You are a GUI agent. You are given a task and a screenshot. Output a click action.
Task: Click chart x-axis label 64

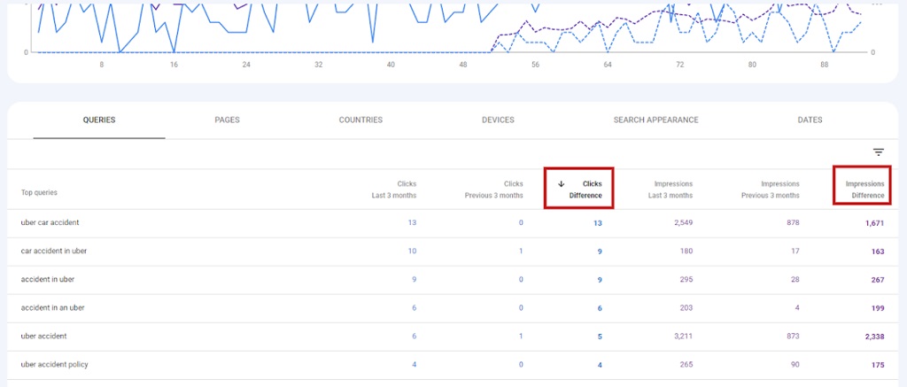coord(608,65)
